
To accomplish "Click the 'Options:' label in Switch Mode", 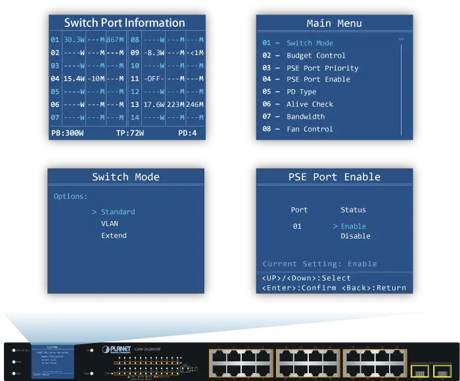I will pos(70,196).
